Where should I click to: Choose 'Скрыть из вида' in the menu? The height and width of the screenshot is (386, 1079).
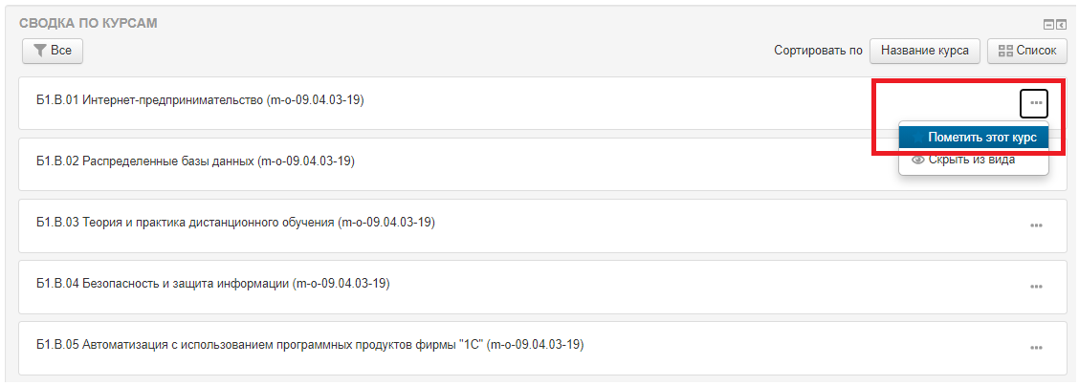(971, 160)
